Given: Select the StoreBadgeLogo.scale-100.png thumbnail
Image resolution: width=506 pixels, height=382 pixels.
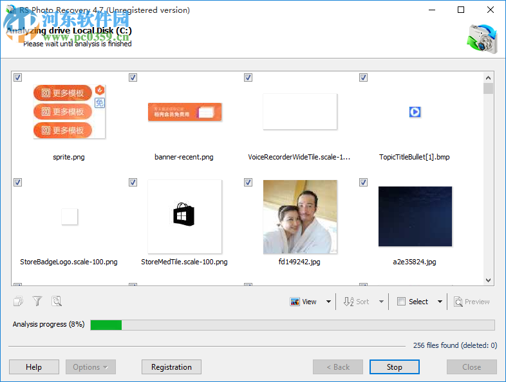Looking at the screenshot, I should pos(70,216).
